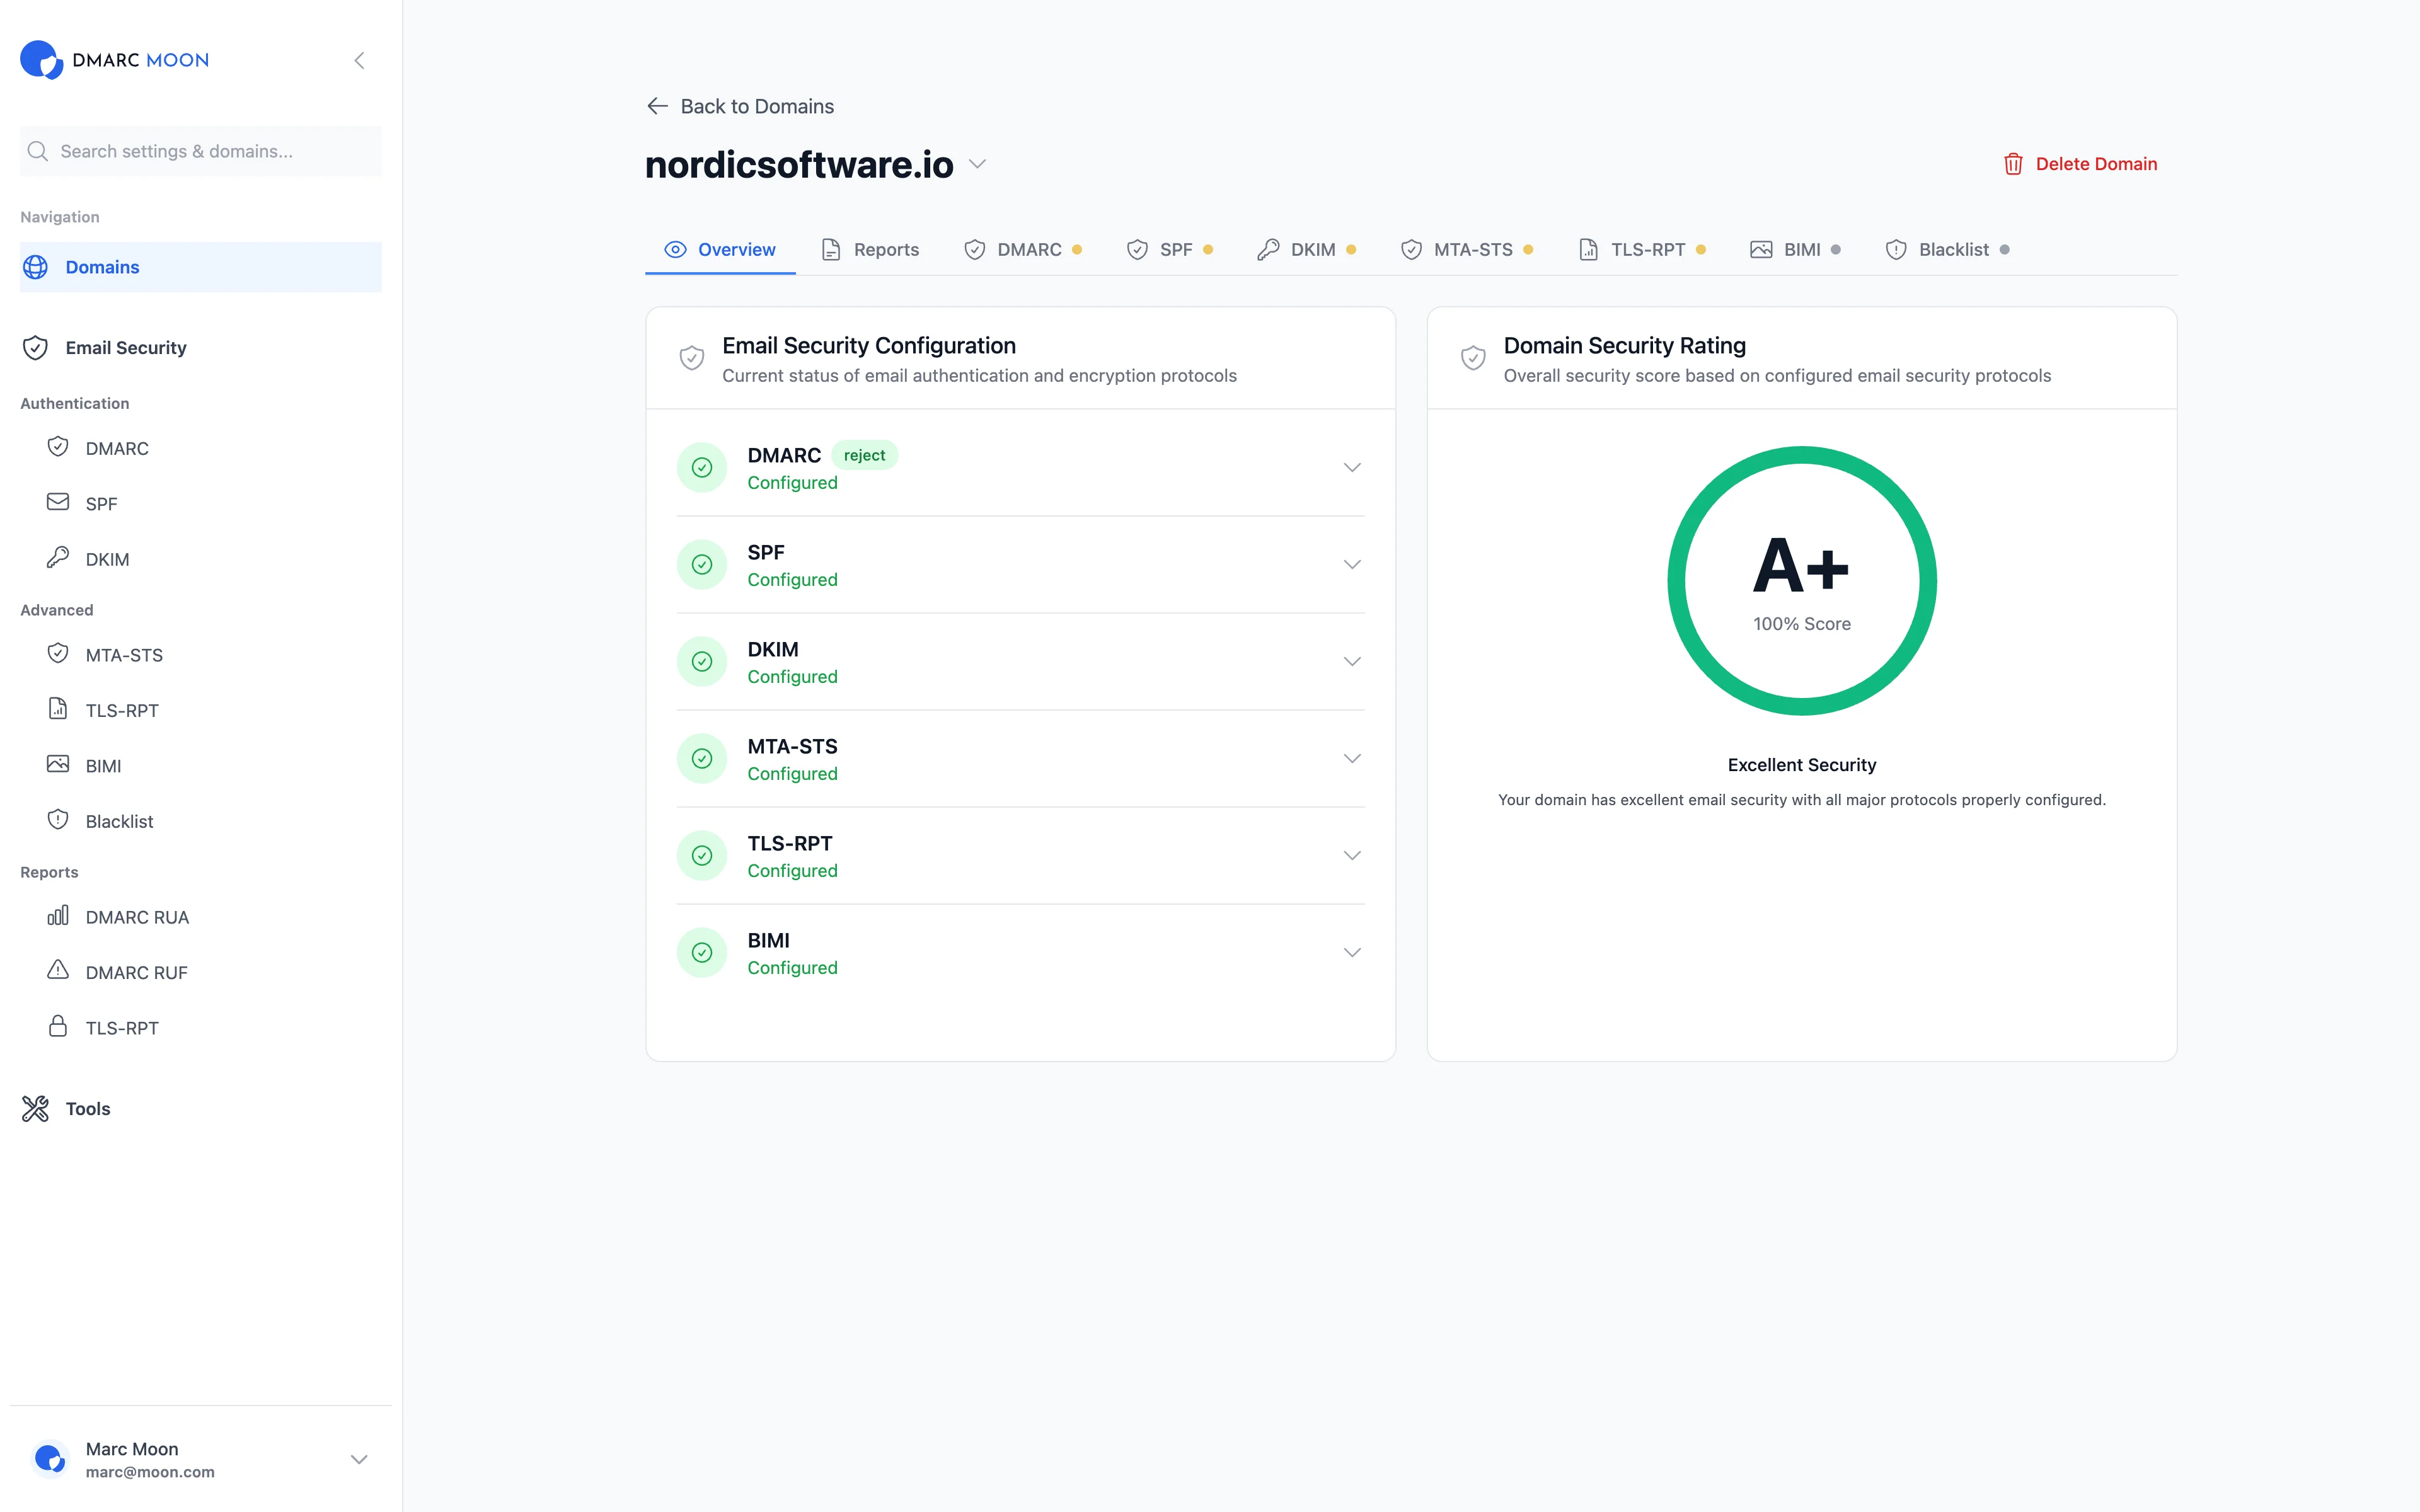Screen dimensions: 2420x1512
Task: Expand the DKIM configuration details chevron
Action: (x=1352, y=661)
